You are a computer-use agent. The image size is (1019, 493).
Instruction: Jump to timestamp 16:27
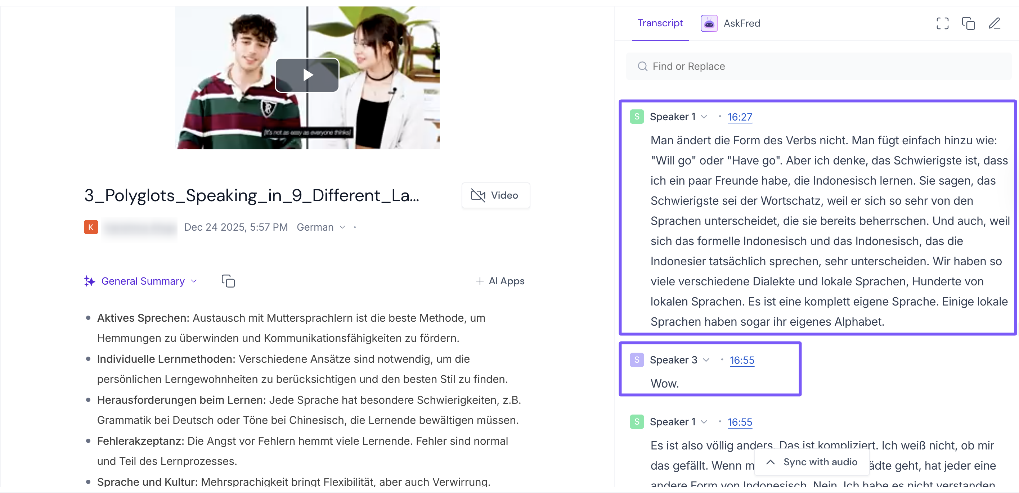point(739,117)
